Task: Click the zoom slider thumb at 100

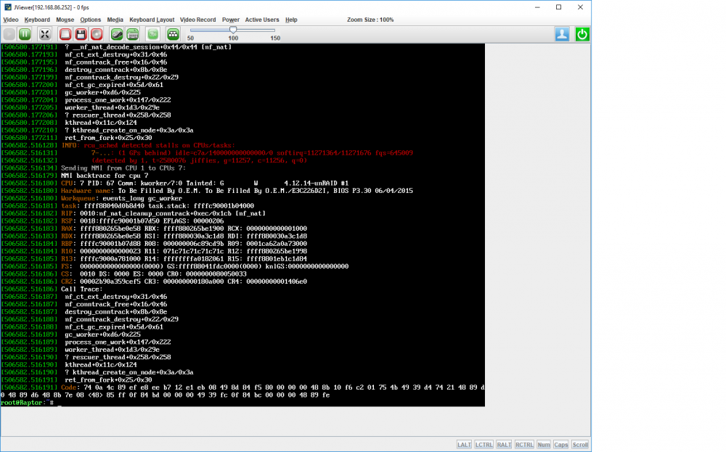Action: (x=233, y=30)
